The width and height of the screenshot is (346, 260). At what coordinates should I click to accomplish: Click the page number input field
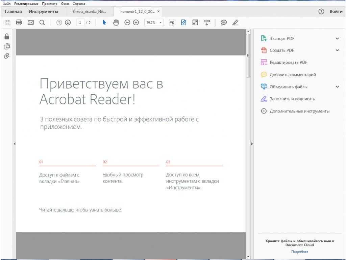click(80, 23)
